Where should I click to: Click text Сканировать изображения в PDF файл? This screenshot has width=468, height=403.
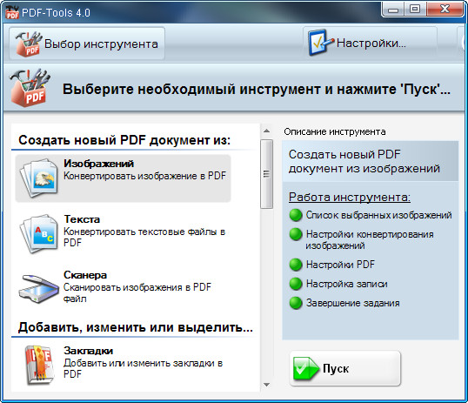[137, 292]
